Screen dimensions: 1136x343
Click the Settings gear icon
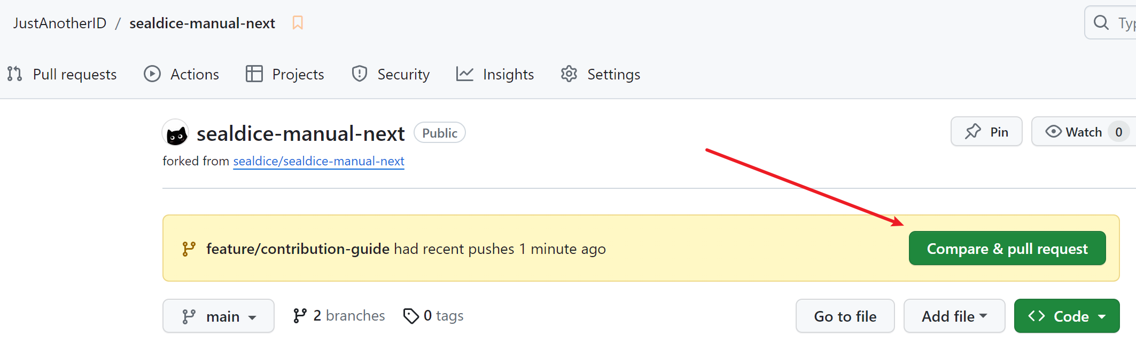569,74
